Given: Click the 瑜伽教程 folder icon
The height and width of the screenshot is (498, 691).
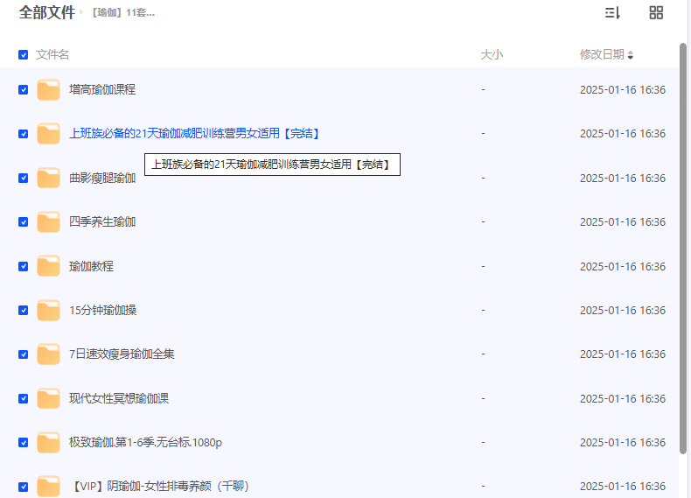Looking at the screenshot, I should [48, 266].
